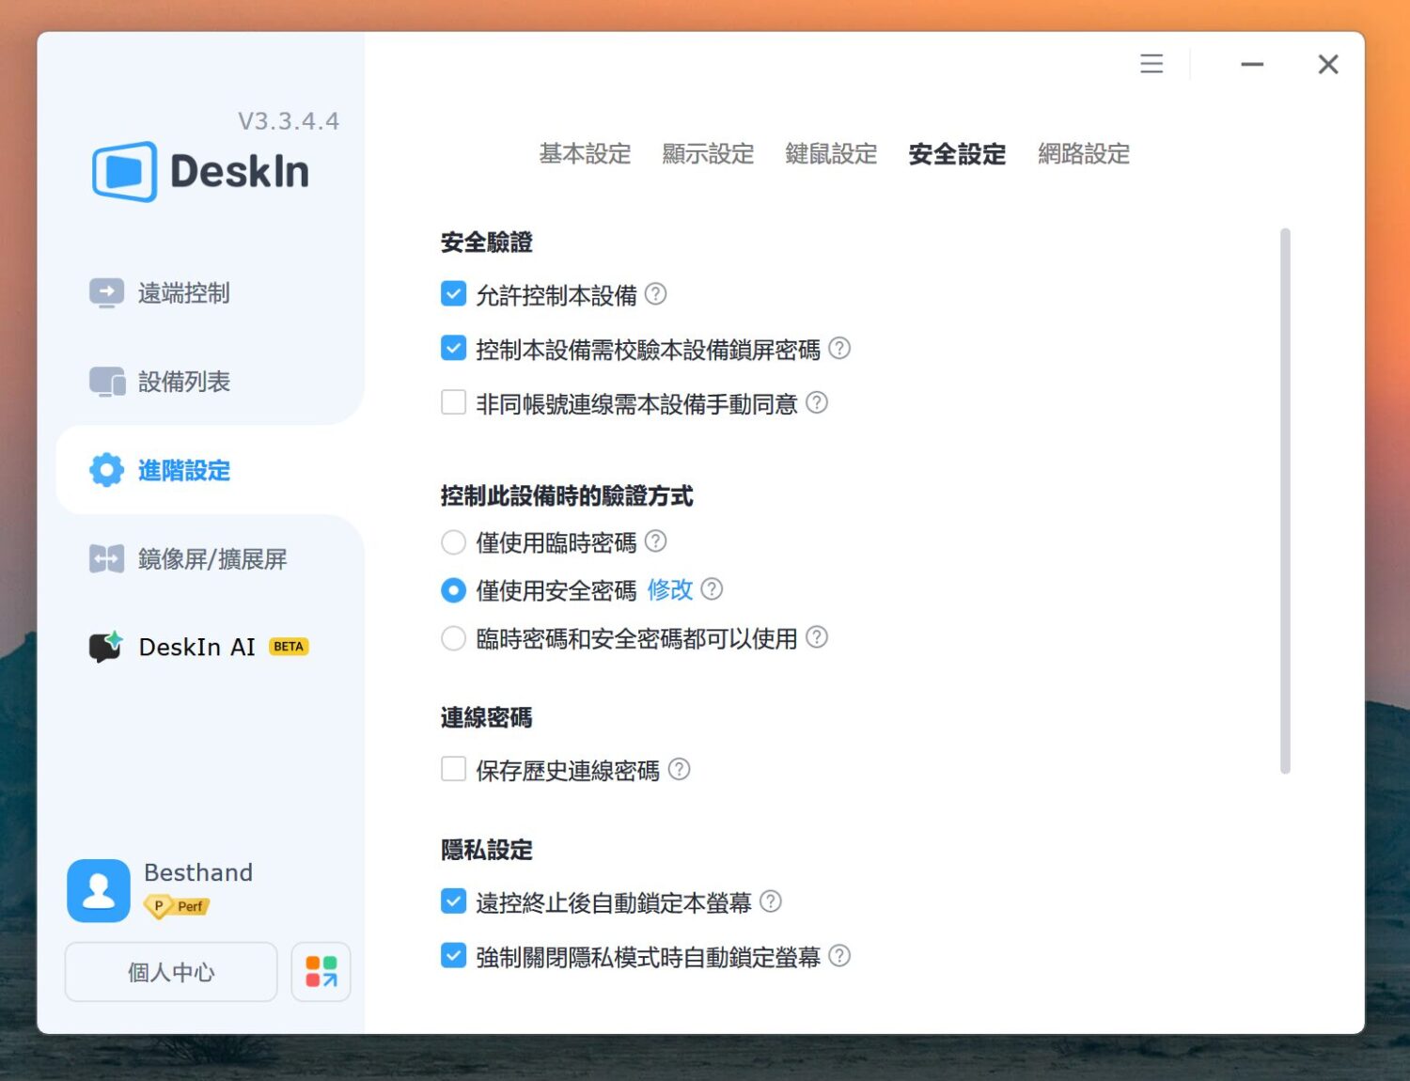Click help icon next to 控制本設備需校驗本設備鎖屏密碼
The image size is (1410, 1081).
(839, 349)
